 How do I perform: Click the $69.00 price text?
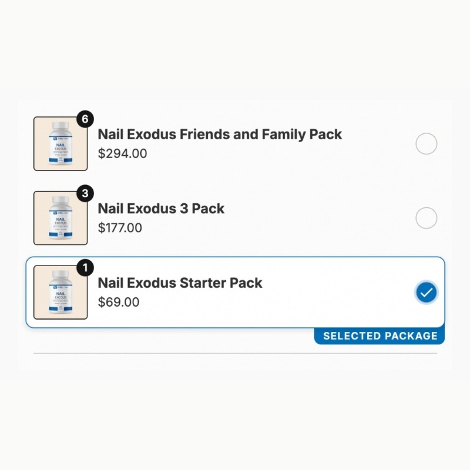pos(119,302)
